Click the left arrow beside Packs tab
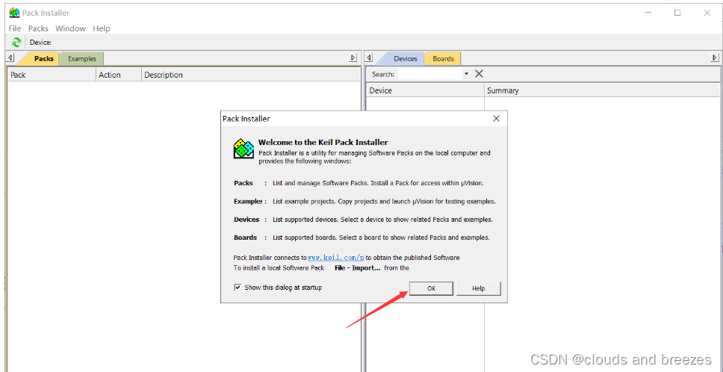723x372 pixels. point(10,58)
